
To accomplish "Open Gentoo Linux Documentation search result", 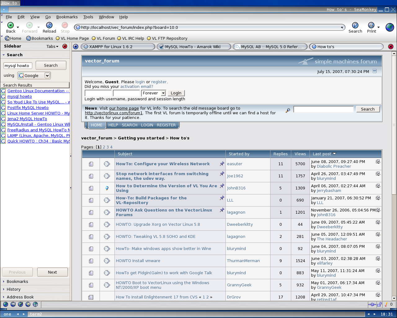I will point(38,91).
